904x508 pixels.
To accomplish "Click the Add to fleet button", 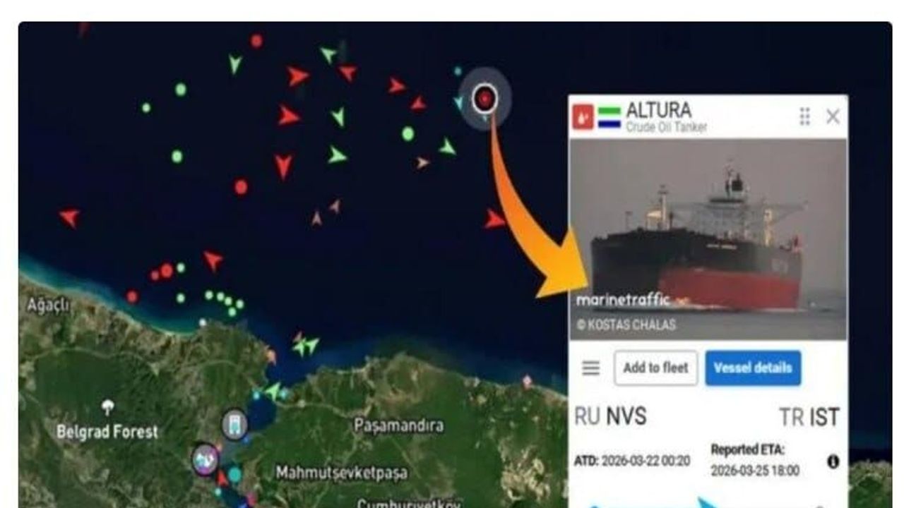I will pos(656,368).
